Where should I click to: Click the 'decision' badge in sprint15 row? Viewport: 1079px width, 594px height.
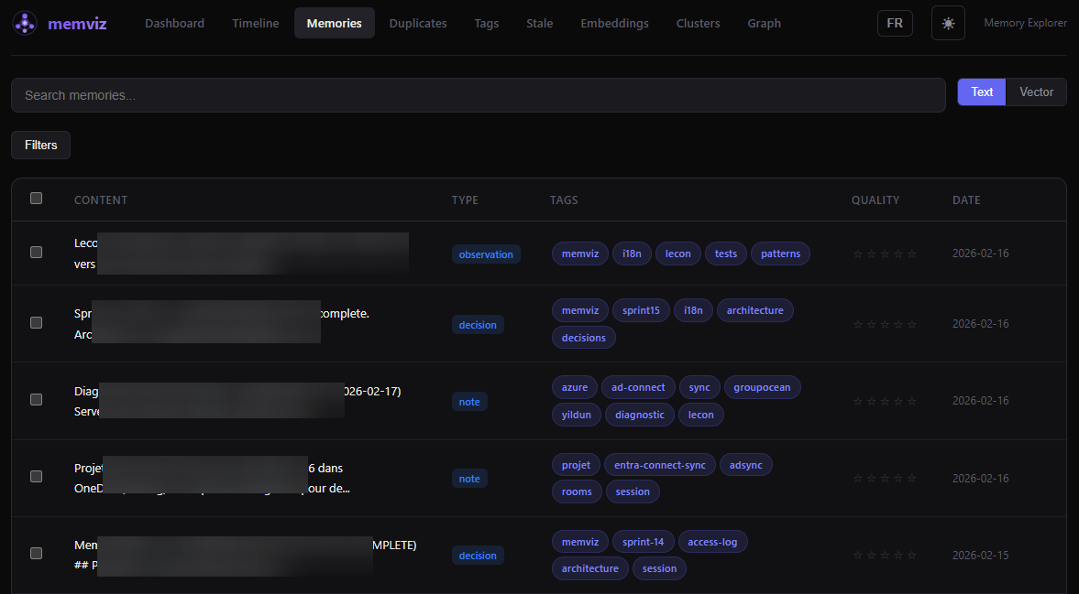point(478,325)
